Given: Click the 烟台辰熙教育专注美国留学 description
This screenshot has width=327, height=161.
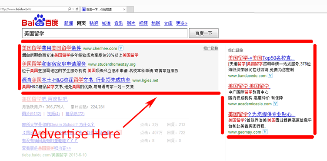Looking at the screenshot, I should point(80,55).
